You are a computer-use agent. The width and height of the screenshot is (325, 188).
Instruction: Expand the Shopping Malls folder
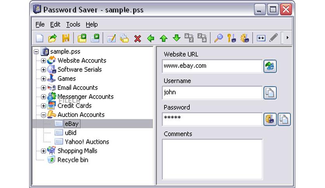pos(43,151)
